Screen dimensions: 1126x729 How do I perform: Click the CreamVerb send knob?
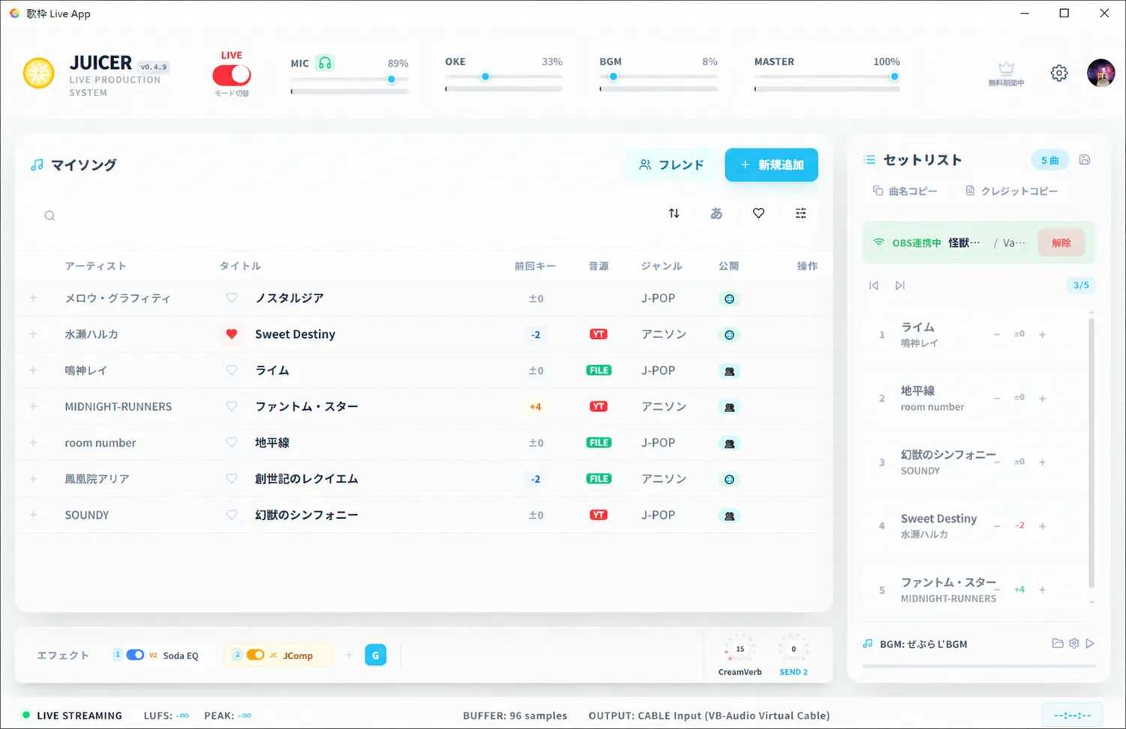[x=740, y=649]
